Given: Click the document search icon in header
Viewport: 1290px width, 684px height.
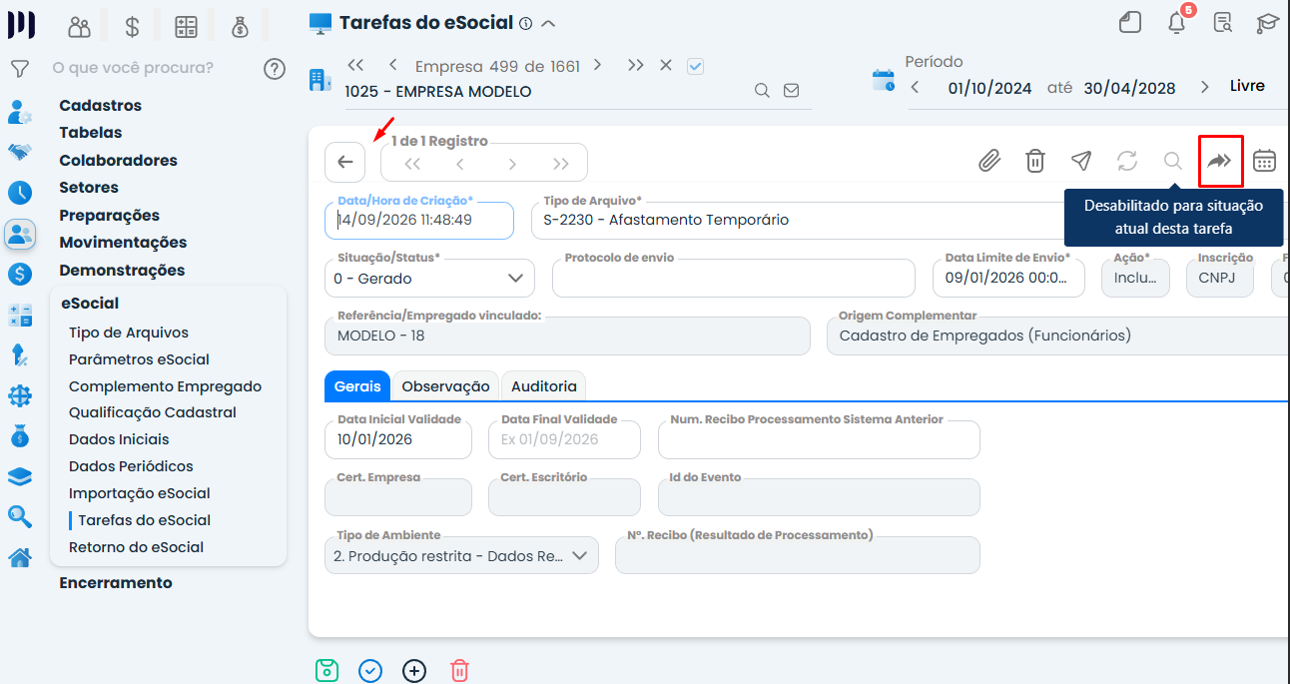Looking at the screenshot, I should (1223, 22).
